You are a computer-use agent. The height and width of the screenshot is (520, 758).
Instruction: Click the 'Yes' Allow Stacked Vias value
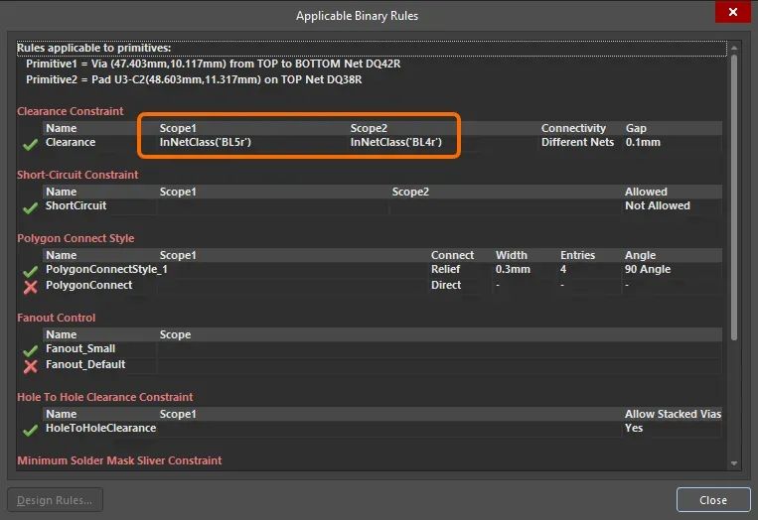(x=634, y=428)
